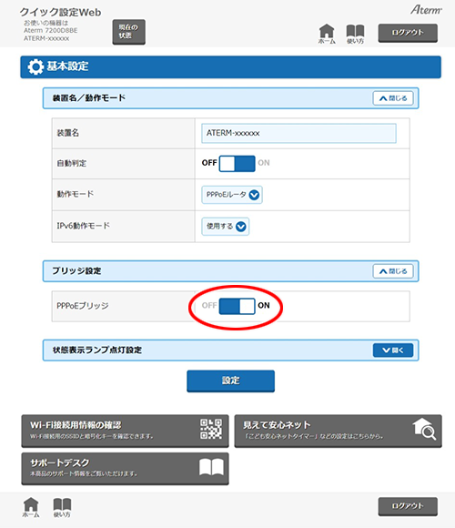The image size is (455, 528).
Task: Click the Aterm logo at top right
Action: point(426,10)
